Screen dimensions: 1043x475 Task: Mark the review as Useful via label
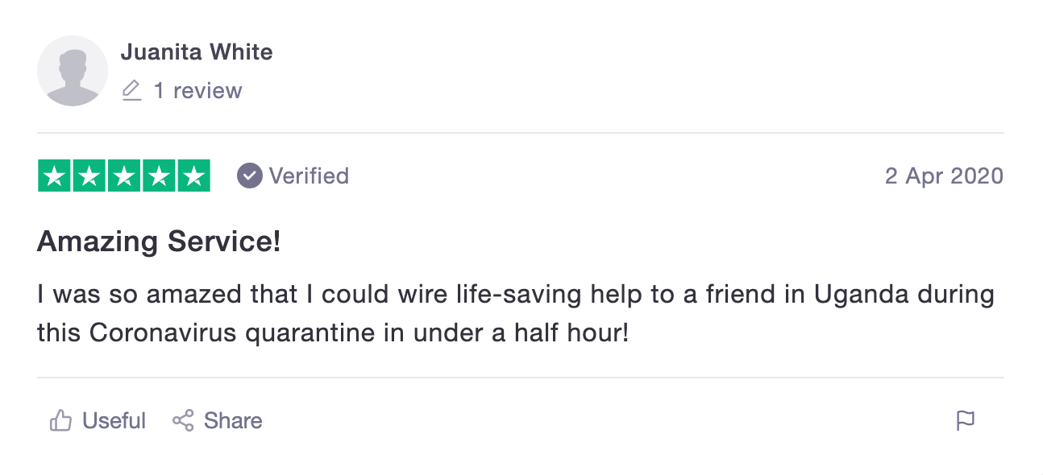click(114, 420)
